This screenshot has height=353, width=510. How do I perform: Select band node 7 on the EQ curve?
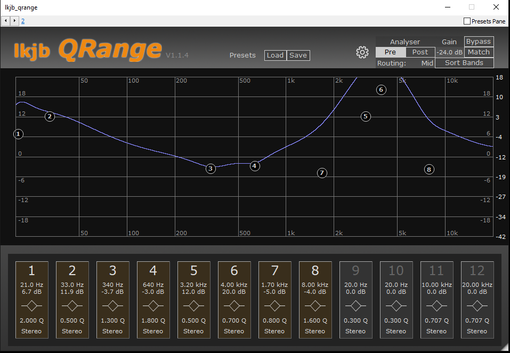[x=322, y=173]
